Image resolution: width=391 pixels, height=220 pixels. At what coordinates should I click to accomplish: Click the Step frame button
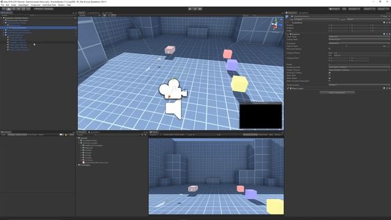click(200, 9)
